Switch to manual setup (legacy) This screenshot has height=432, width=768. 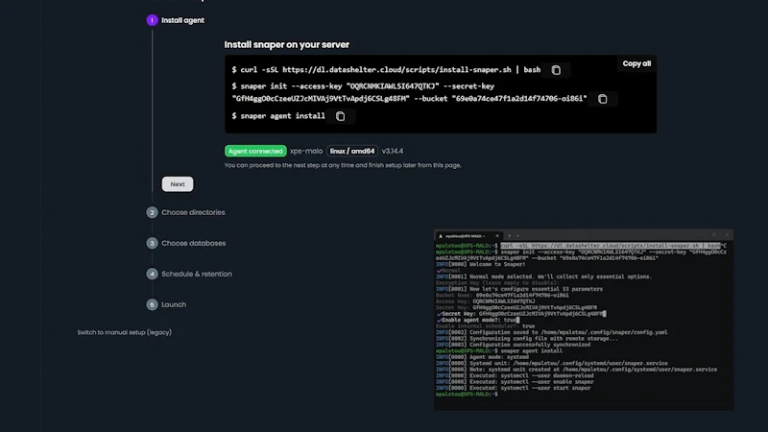(x=125, y=332)
